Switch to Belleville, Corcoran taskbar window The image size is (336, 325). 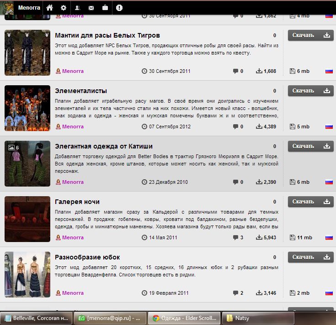point(37,318)
